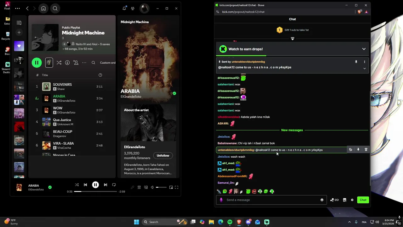This screenshot has width=403, height=227.
Task: Invite collaborators to the playlist
Action: tap(76, 63)
